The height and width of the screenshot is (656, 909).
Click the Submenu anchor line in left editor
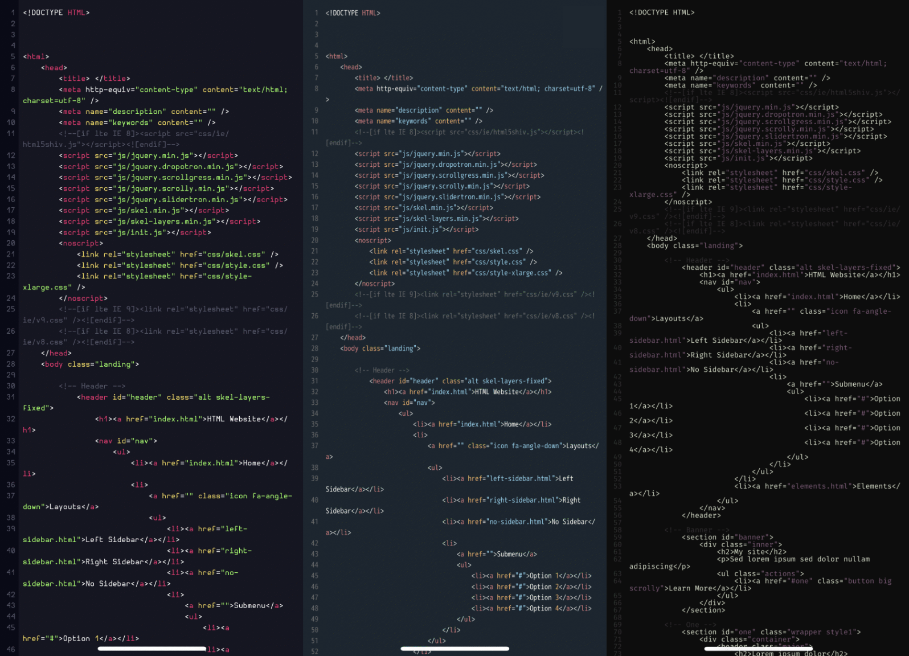coord(234,606)
